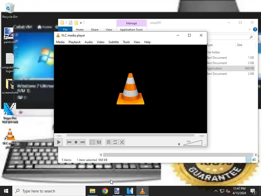This screenshot has height=196, width=261.
Task: Expand the Explorer ribbon with the chevron
Action: (250, 30)
